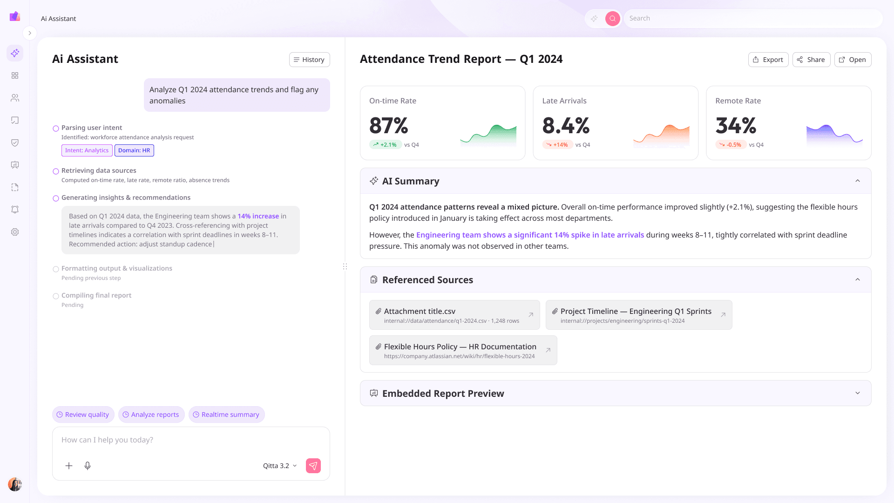Collapse the Referenced Sources section
The image size is (894, 503).
[x=858, y=279]
